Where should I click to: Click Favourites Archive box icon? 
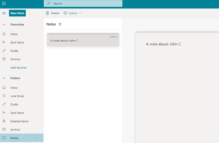(x=4, y=59)
